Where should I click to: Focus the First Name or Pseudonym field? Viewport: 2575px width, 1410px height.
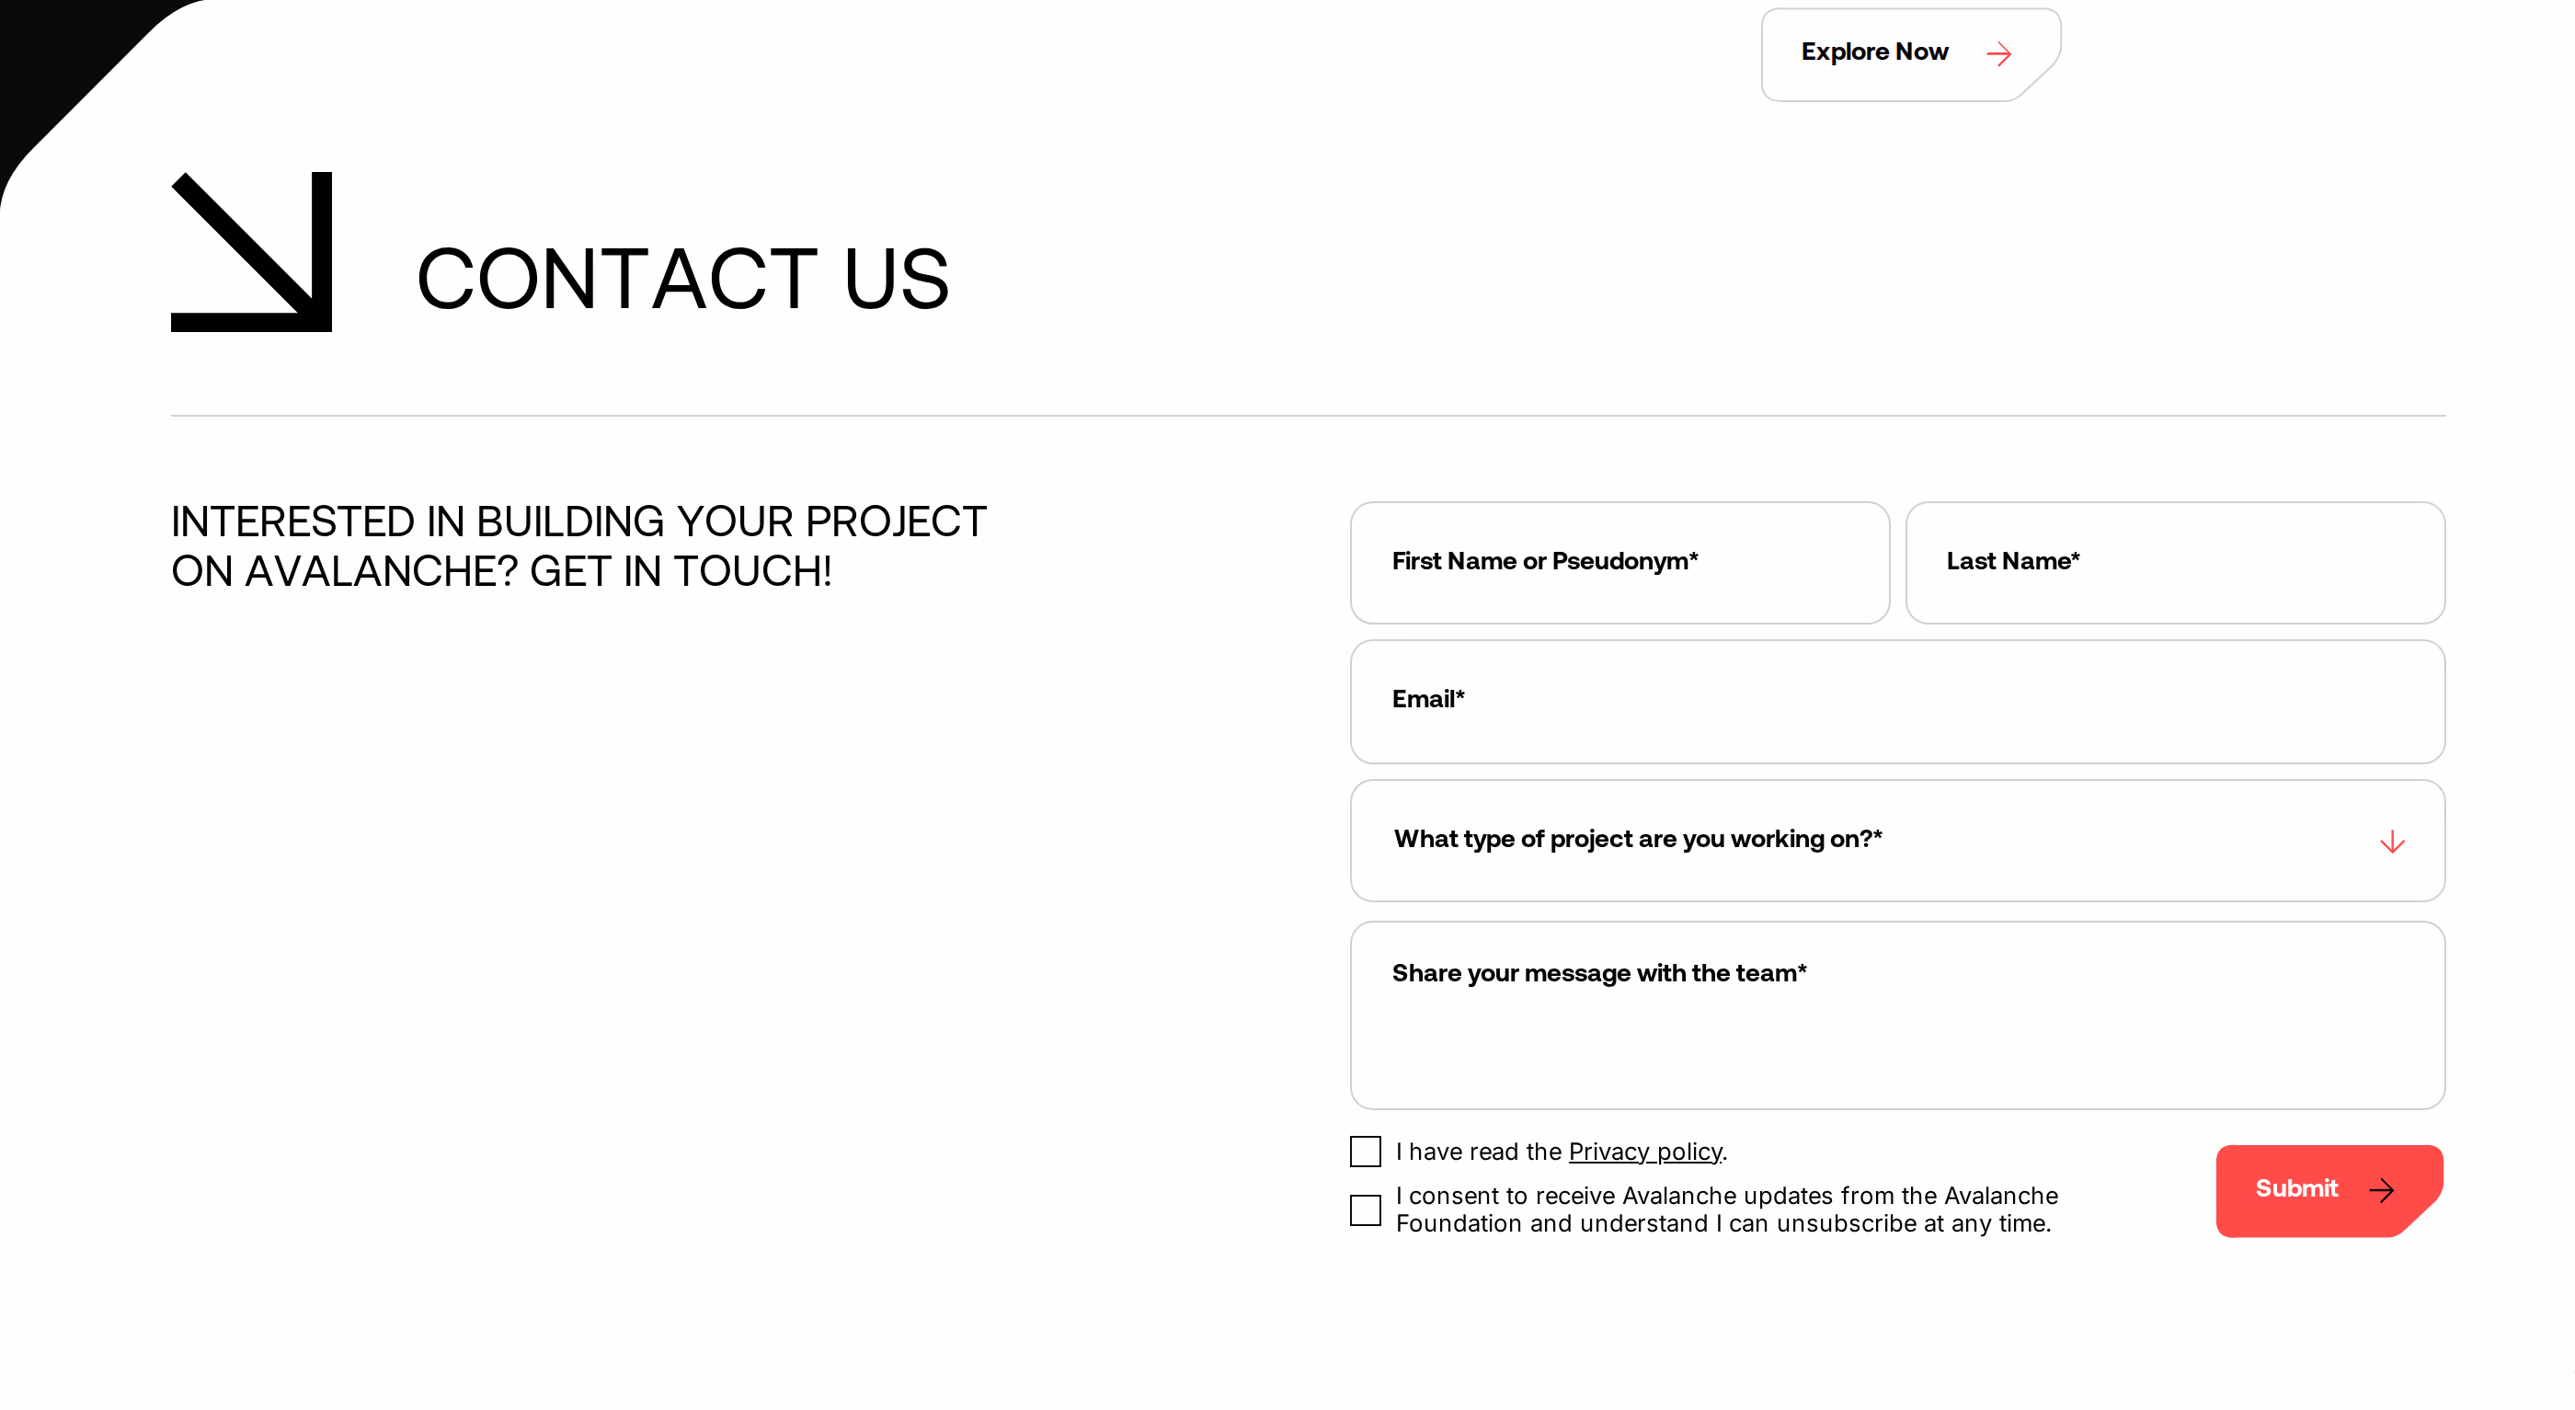click(x=1619, y=563)
